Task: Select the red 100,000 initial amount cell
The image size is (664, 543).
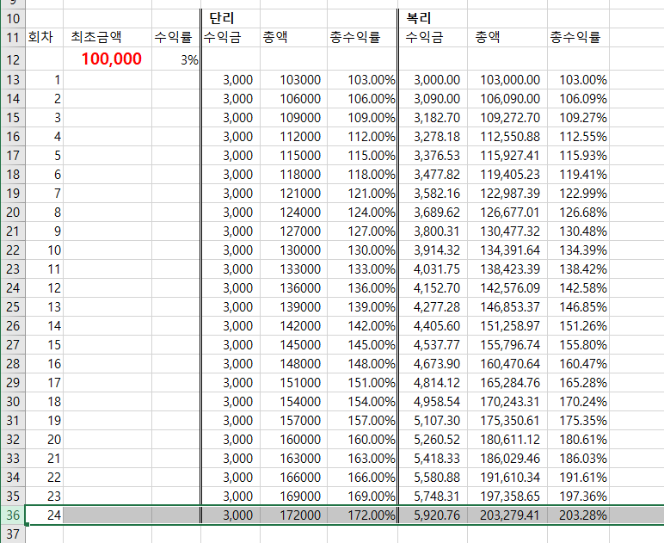Action: pyautogui.click(x=108, y=59)
